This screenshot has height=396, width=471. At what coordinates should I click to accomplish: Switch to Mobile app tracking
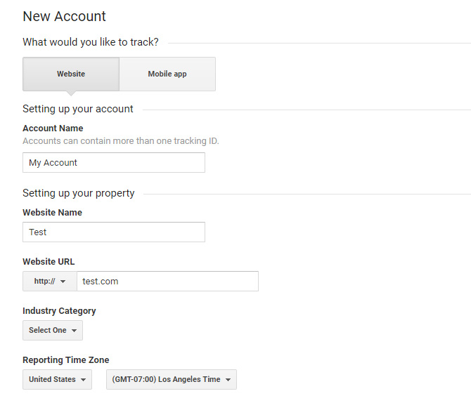[167, 74]
